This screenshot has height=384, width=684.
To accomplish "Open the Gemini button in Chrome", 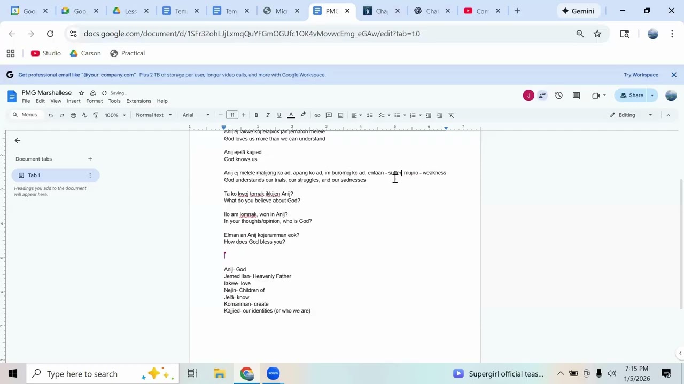I will coord(578,11).
